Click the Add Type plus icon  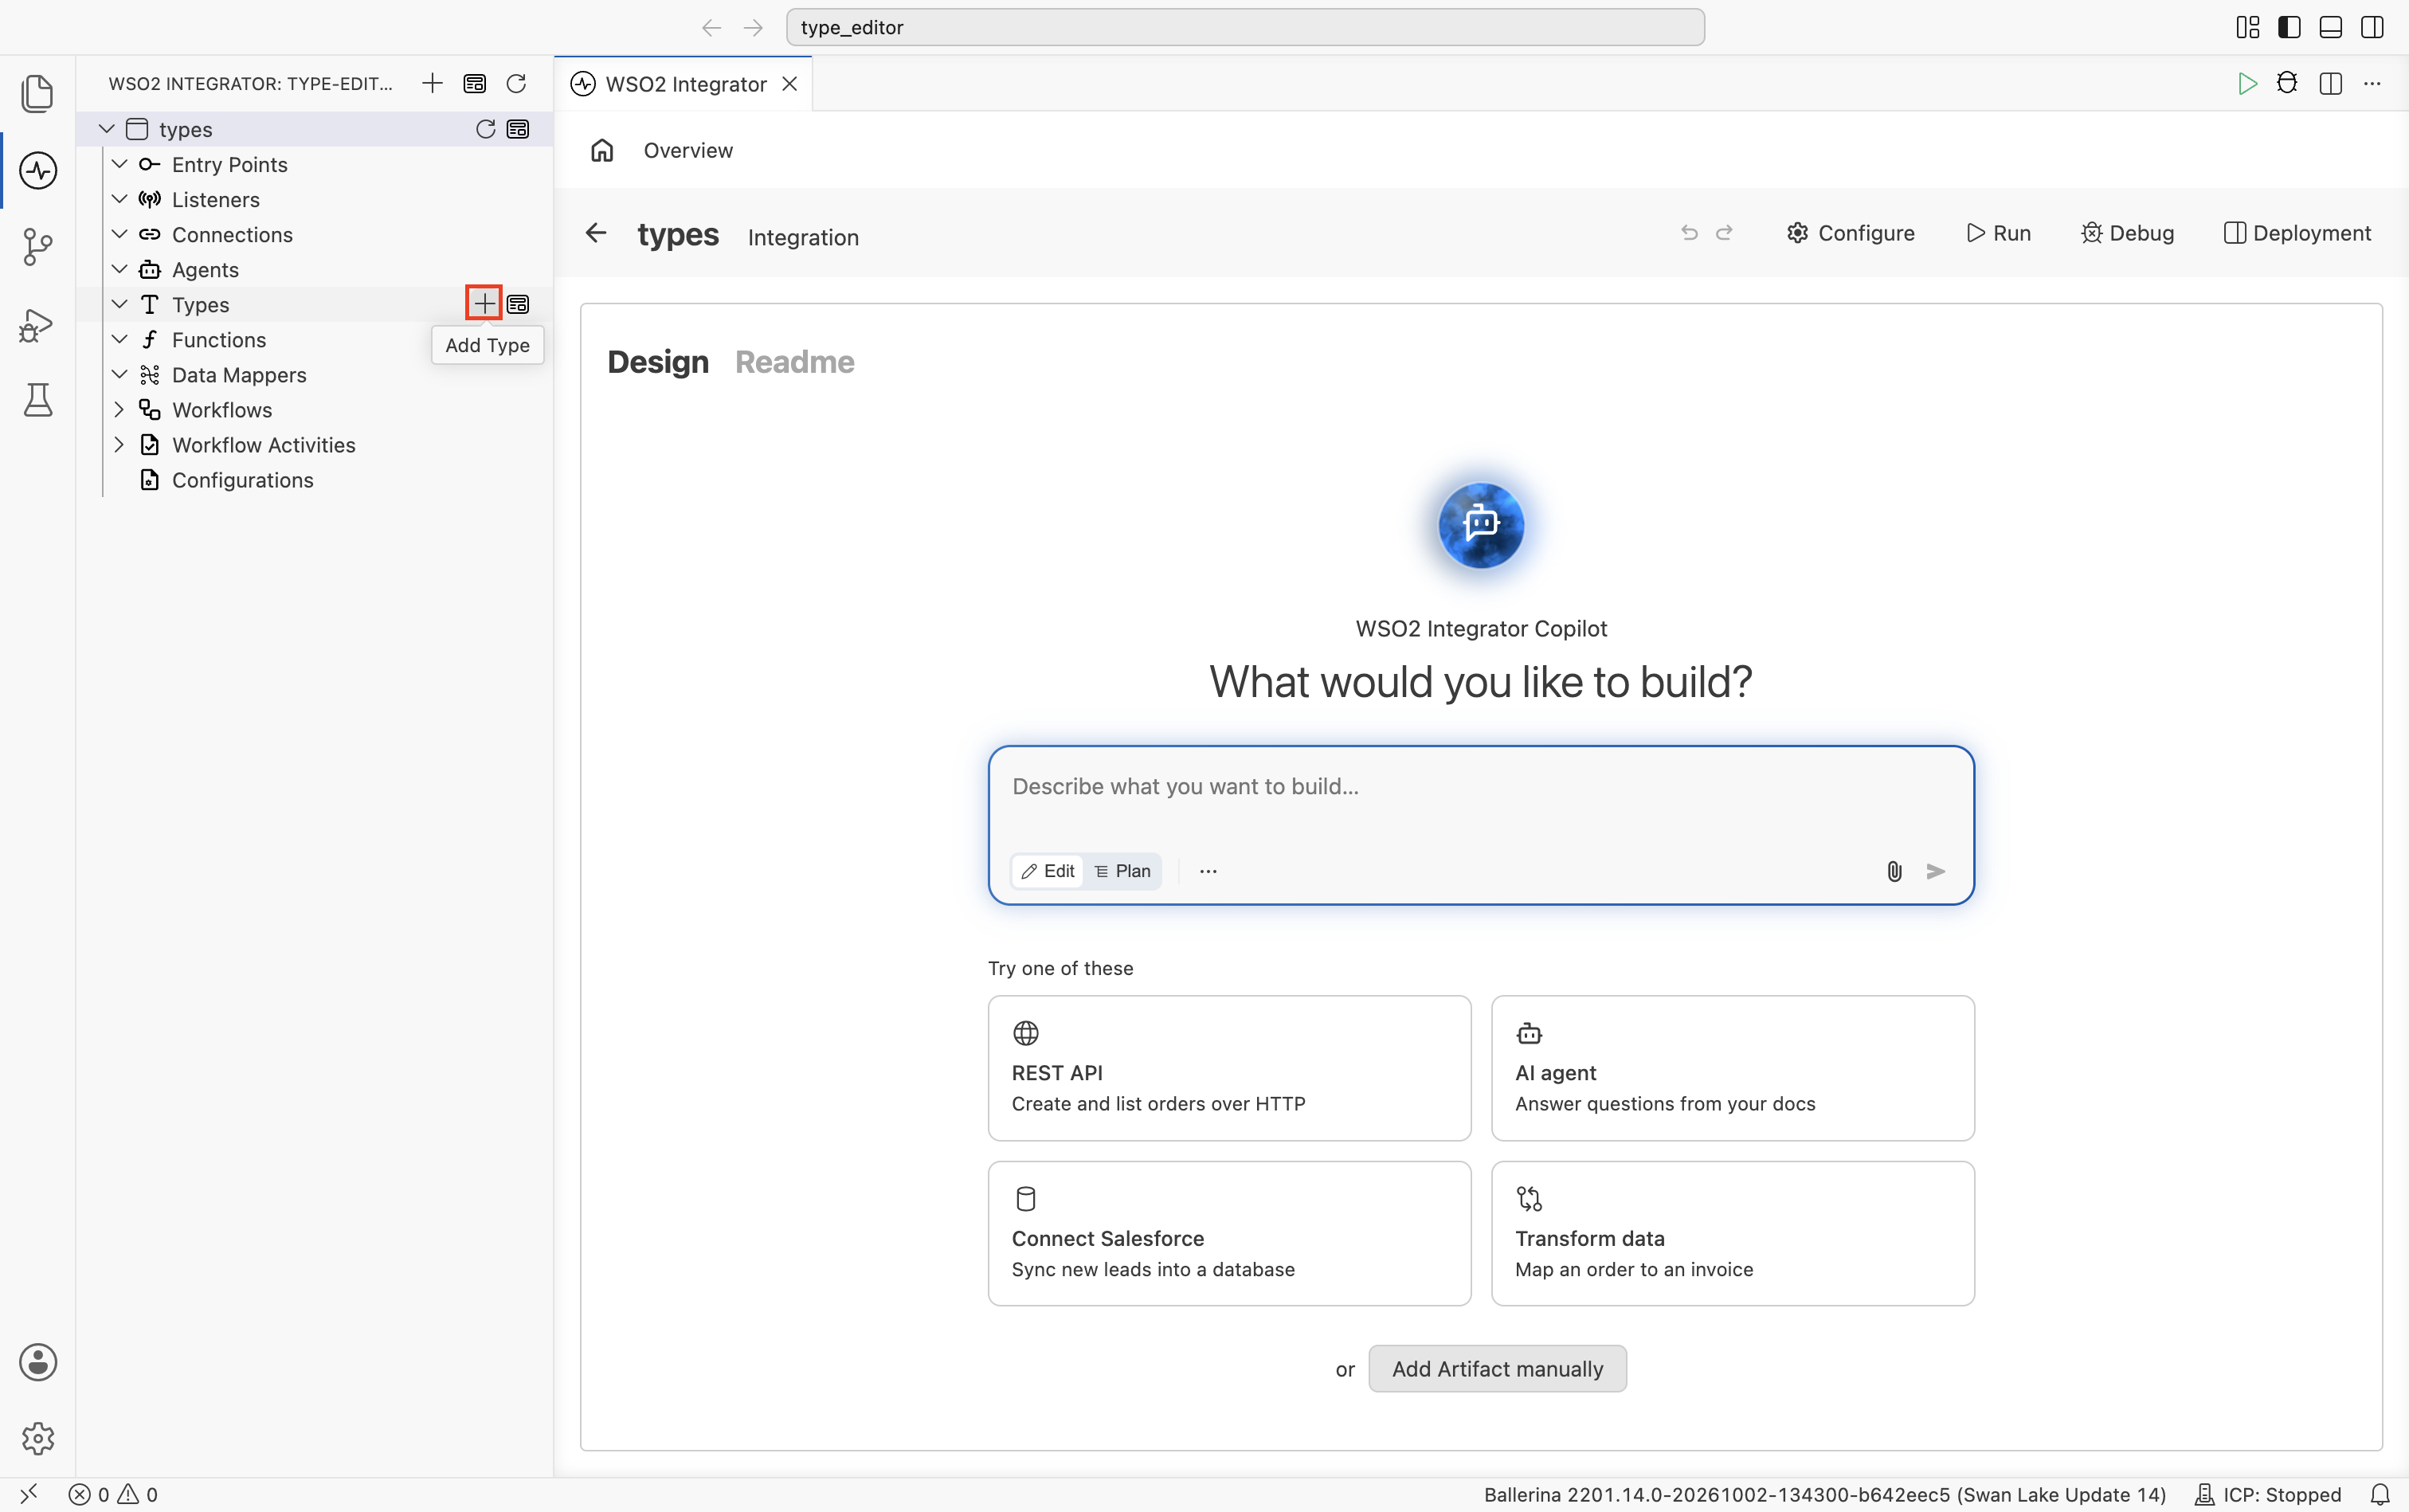coord(484,303)
